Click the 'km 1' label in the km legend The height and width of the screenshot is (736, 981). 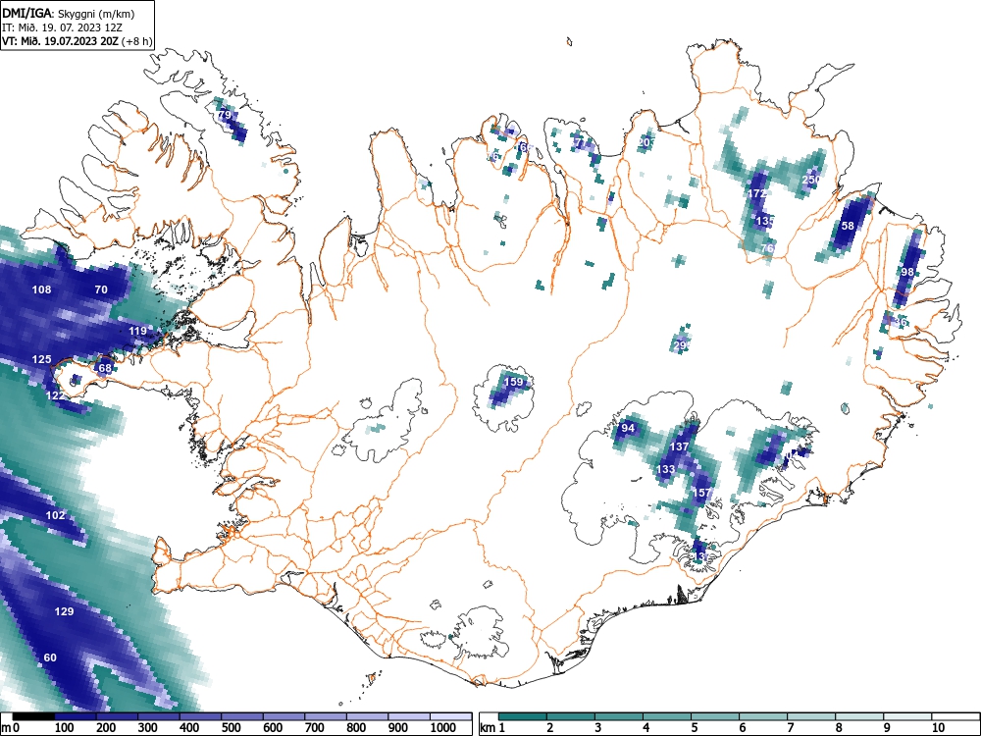point(491,728)
